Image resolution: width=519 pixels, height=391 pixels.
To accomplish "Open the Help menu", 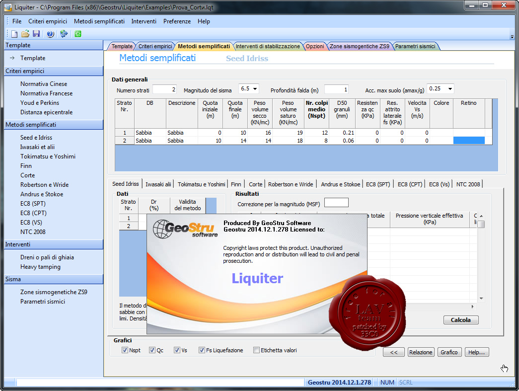I will click(204, 21).
